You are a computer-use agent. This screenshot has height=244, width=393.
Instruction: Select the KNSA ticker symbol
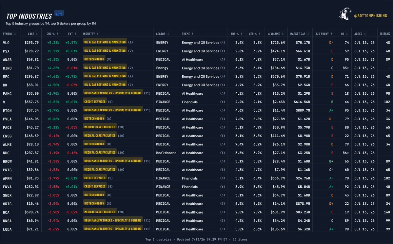(7, 221)
